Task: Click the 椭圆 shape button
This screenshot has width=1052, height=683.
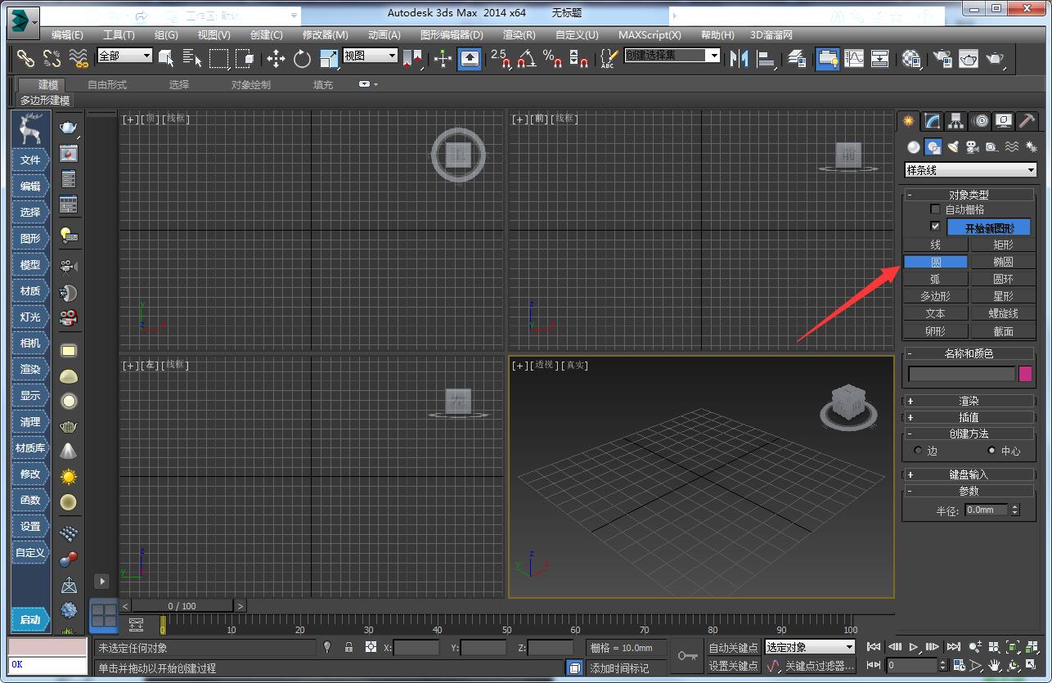Action: coord(1003,262)
